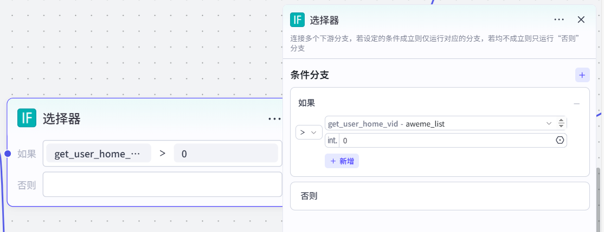Add a new condition branch with the plus icon
604x232 pixels.
(x=582, y=75)
